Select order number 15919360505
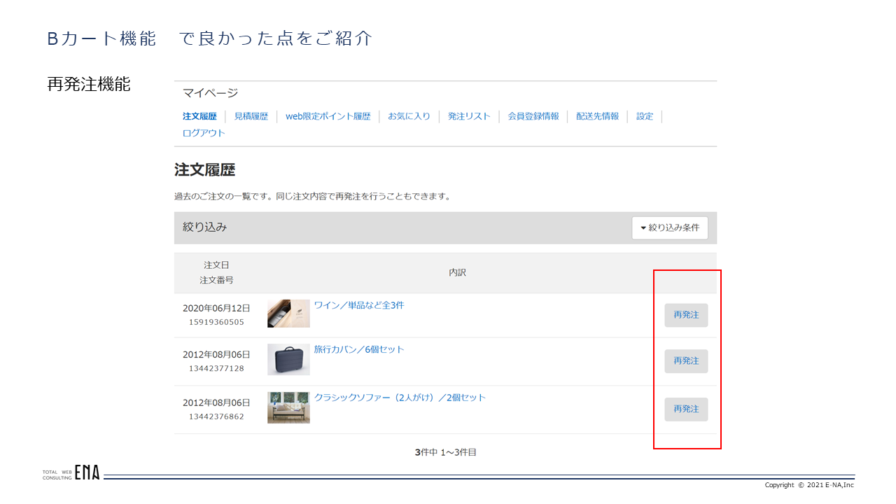The image size is (896, 504). point(216,322)
